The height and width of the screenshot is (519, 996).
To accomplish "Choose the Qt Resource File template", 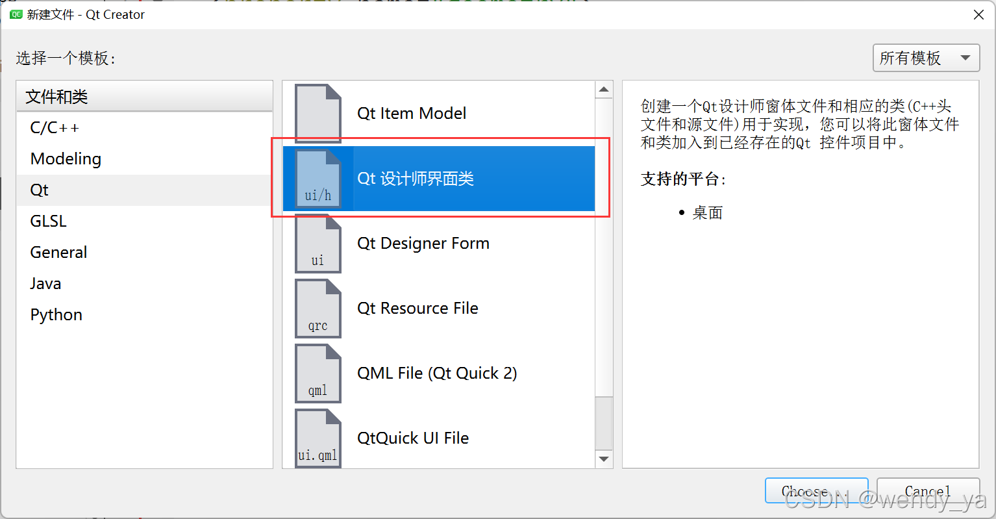I will pyautogui.click(x=439, y=309).
